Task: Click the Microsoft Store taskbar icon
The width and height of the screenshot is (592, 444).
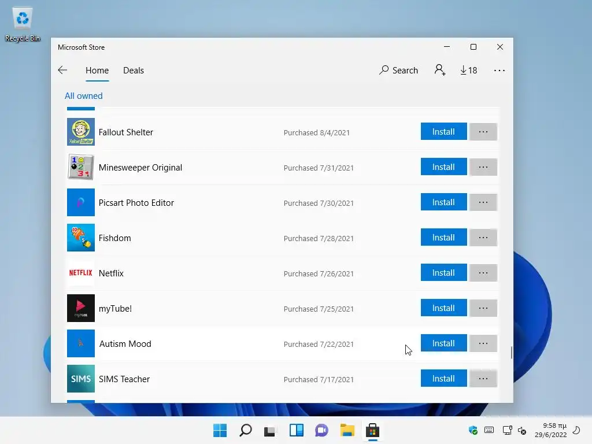Action: pos(372,430)
